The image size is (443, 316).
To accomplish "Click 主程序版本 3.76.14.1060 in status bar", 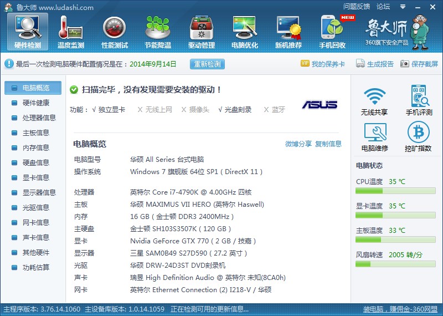I will point(42,309).
